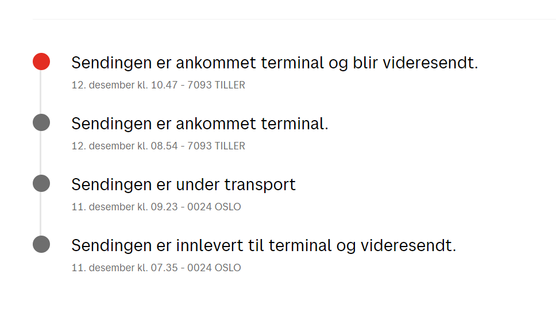Click '0024 OSLO' in the 09.23 entry
Screen dimensions: 556x335
click(x=214, y=207)
